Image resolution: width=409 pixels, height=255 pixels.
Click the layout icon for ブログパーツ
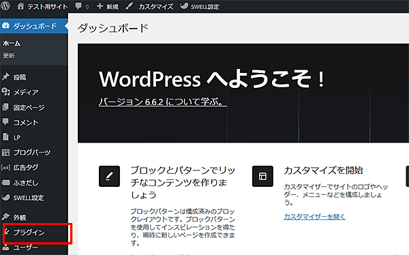(5, 152)
